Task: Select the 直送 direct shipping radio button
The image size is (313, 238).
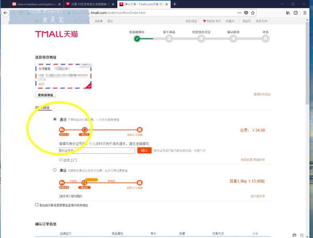Action: (55, 119)
